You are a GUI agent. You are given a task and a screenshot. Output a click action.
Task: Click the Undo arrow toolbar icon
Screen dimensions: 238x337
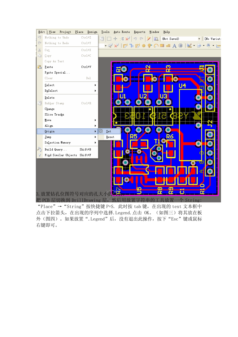tap(135, 39)
